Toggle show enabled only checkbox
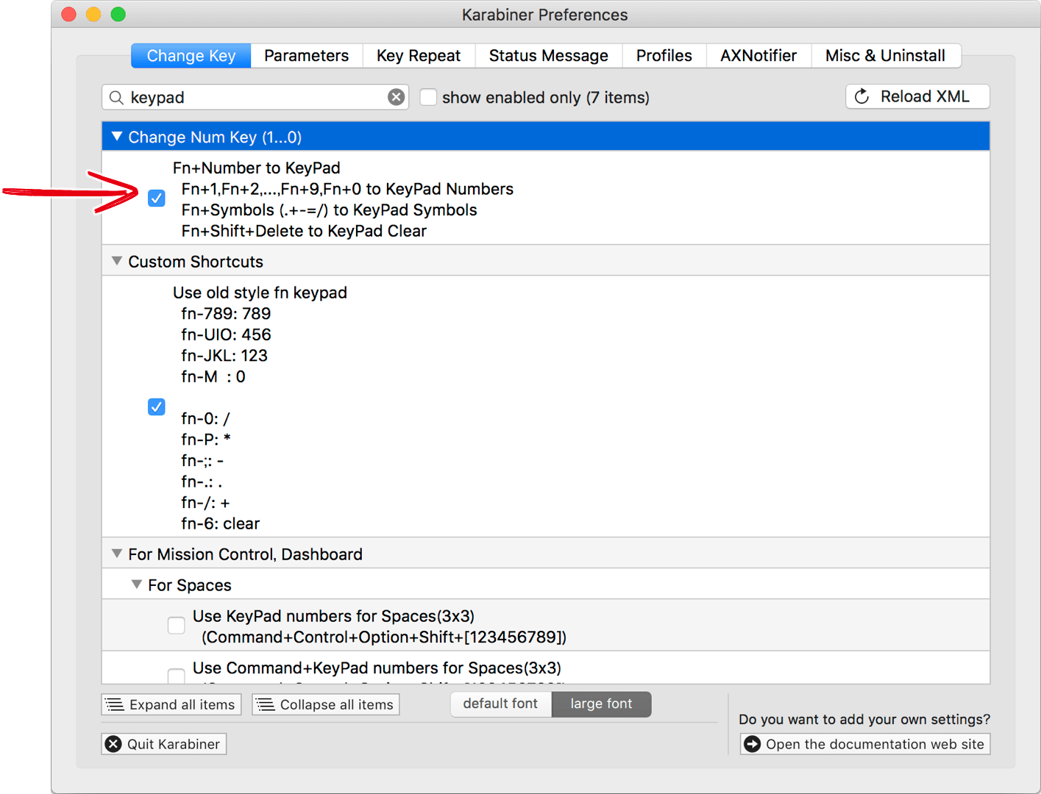This screenshot has height=794, width=1041. click(428, 97)
